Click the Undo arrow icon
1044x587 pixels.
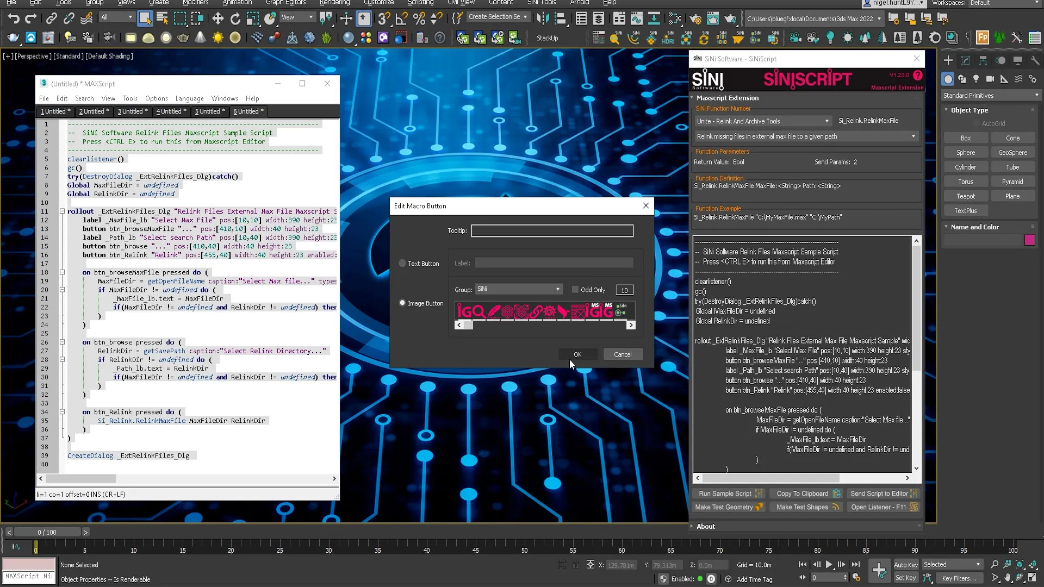tap(14, 19)
